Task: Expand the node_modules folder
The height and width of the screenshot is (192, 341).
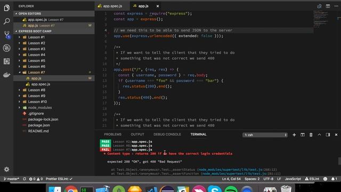Action: (x=54, y=108)
